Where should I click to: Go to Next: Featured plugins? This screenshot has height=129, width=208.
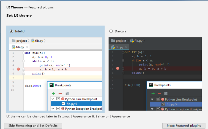tap(184, 125)
